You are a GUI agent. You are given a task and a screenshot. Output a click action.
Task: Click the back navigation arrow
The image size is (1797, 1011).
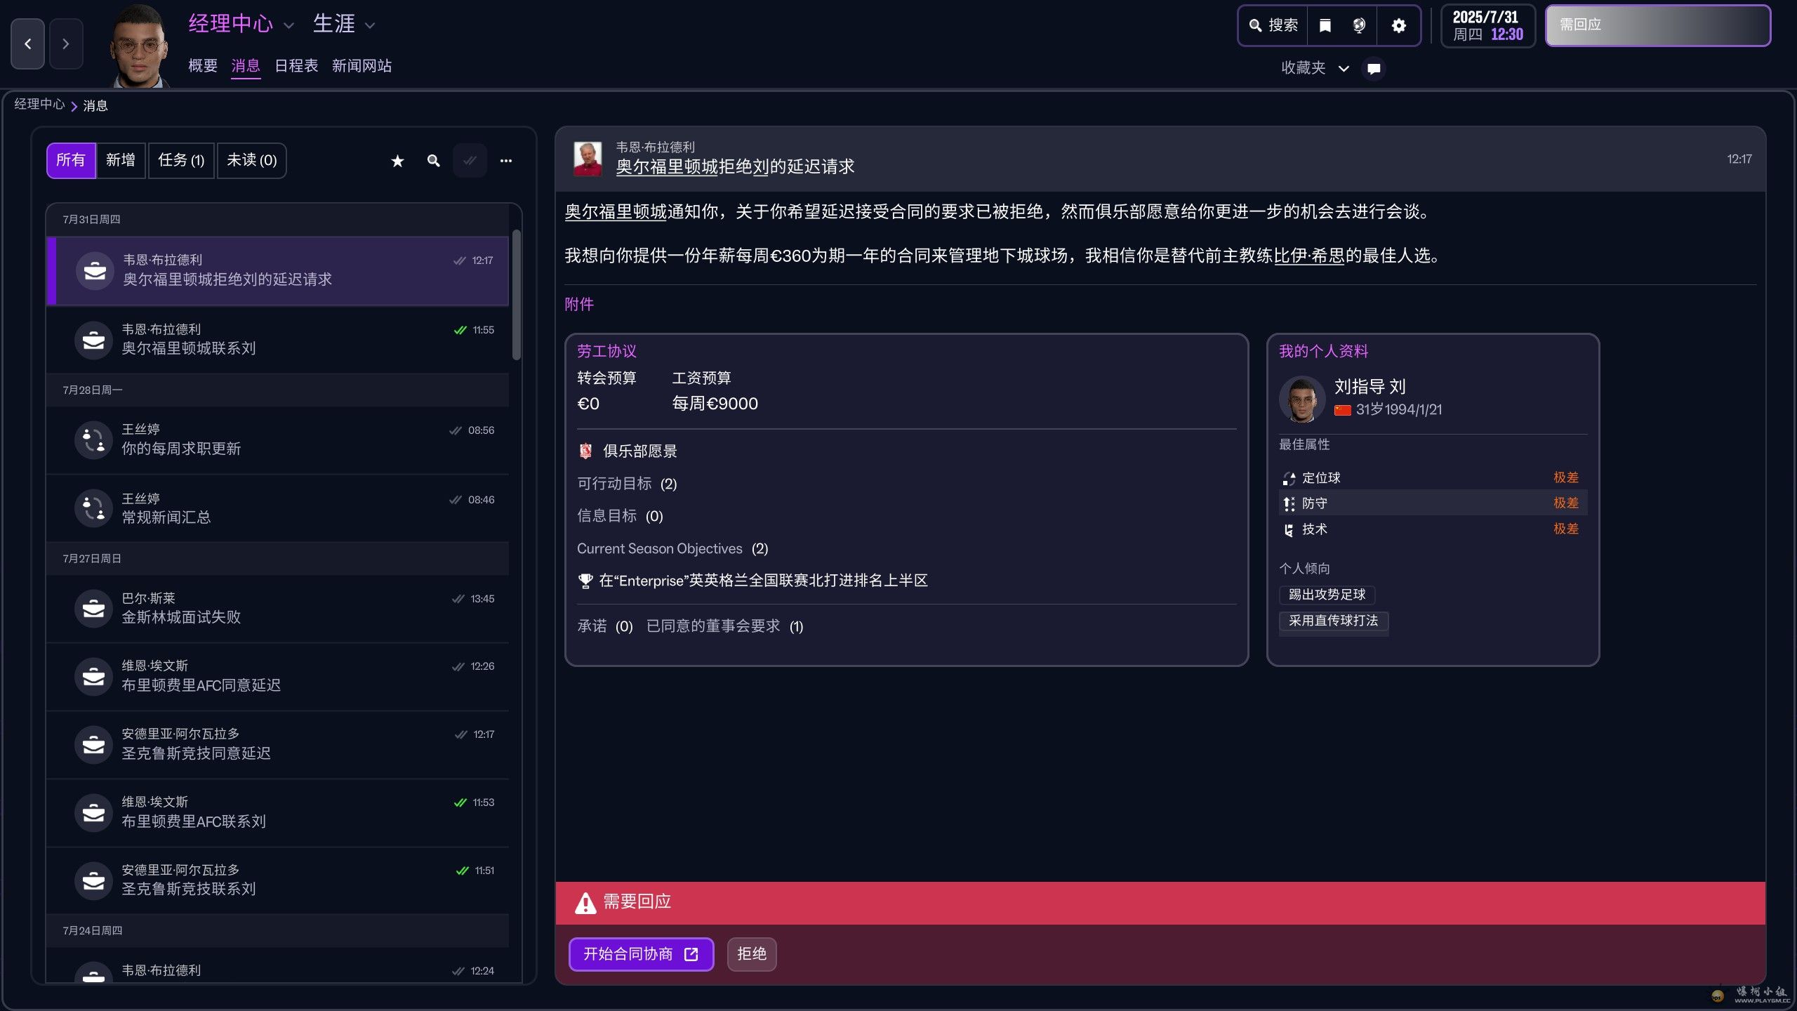click(27, 44)
